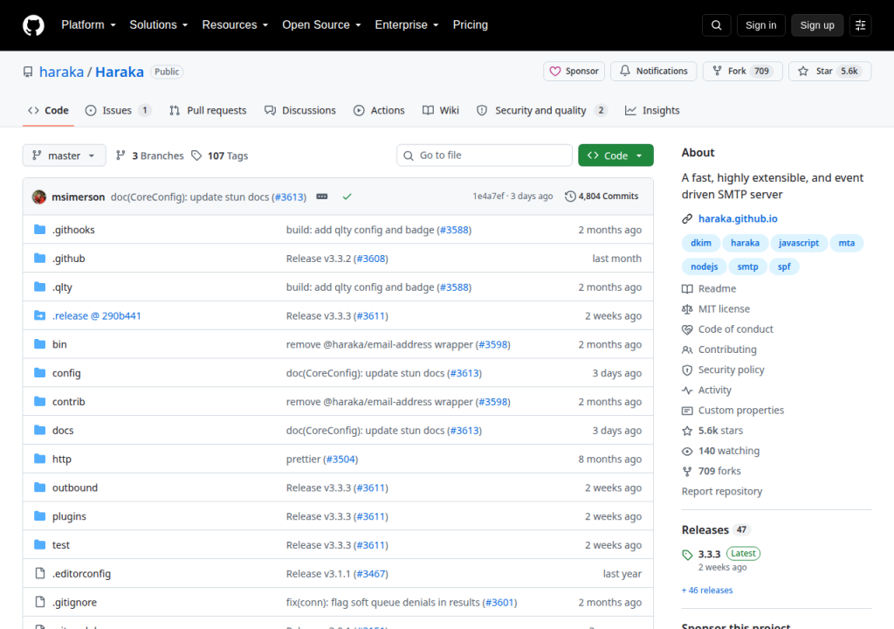Click the .release submodule icon
Screen dimensions: 894x629
tap(39, 315)
